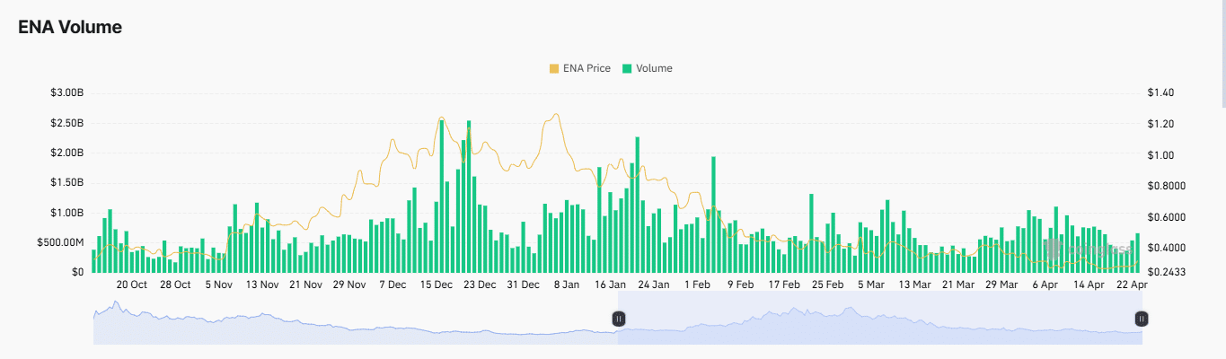The height and width of the screenshot is (359, 1226).
Task: Click the $3.00B volume axis label
Action: (x=69, y=93)
